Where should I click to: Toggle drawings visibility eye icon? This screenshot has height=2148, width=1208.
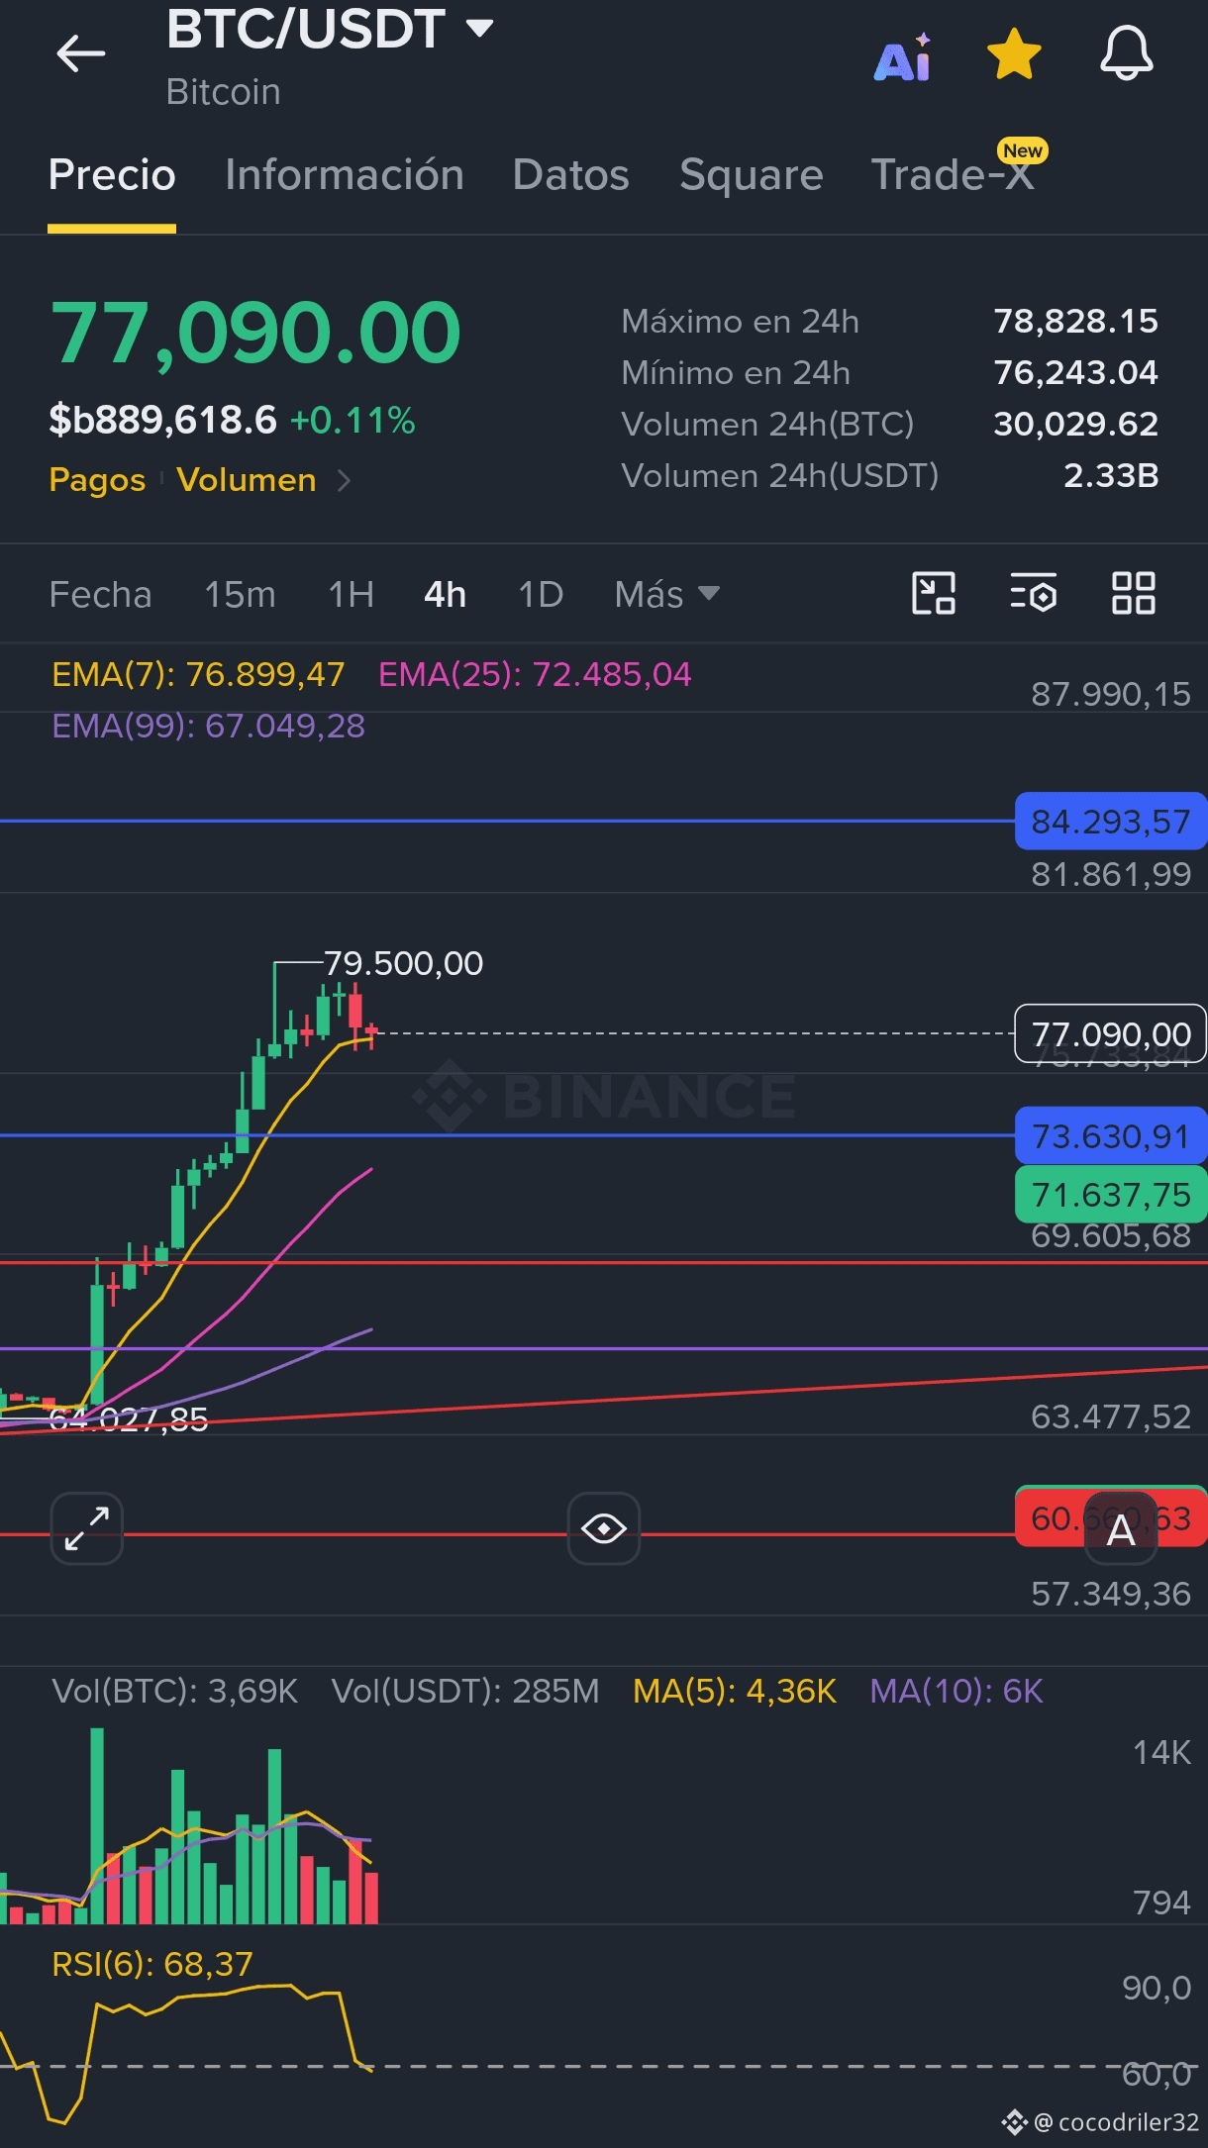[x=604, y=1528]
